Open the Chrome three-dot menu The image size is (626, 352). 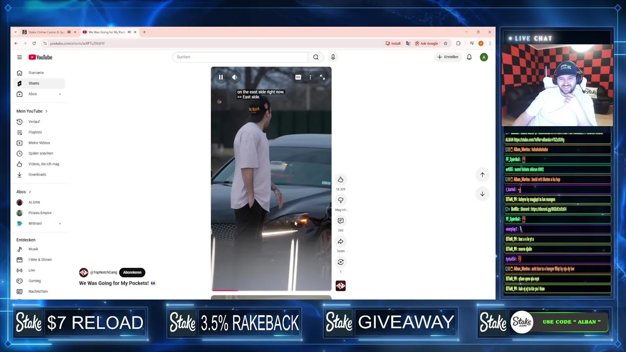pos(490,44)
